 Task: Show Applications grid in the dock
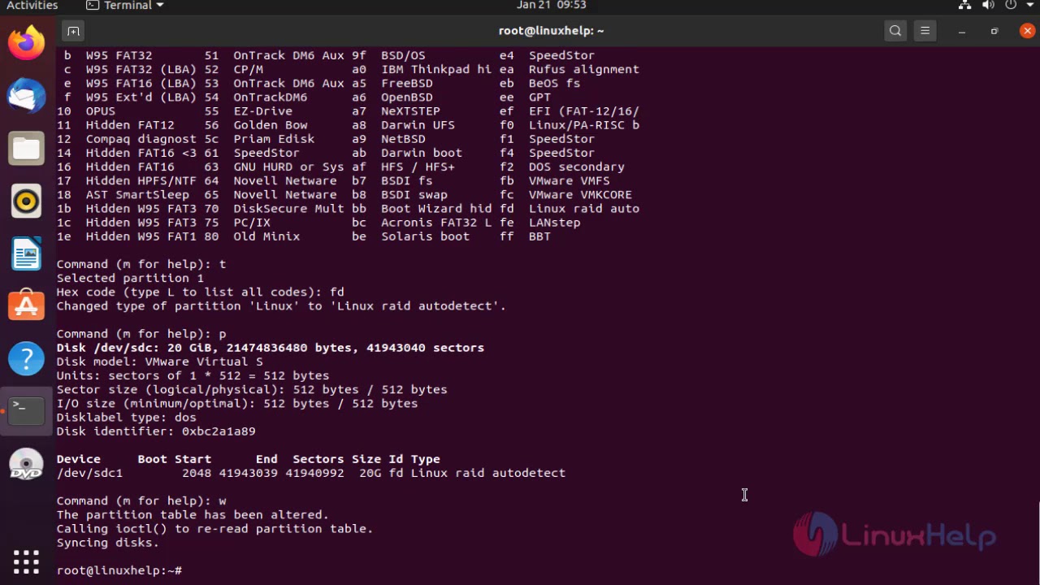click(26, 561)
